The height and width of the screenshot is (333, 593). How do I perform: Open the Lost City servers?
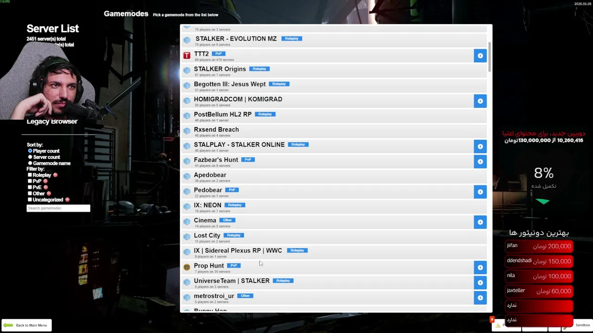coord(334,237)
